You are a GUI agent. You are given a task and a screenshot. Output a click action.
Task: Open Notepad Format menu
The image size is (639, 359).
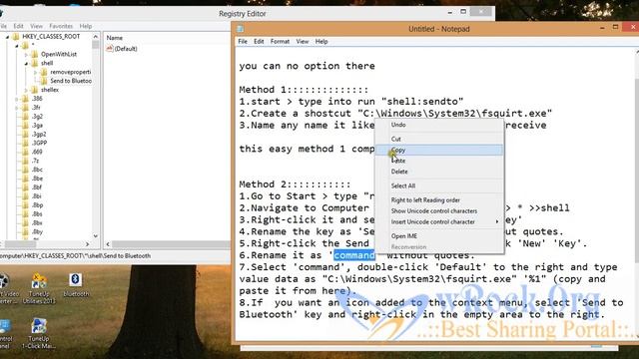(x=280, y=42)
